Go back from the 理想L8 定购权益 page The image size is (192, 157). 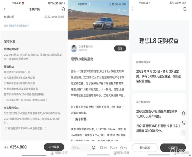coord(132,9)
